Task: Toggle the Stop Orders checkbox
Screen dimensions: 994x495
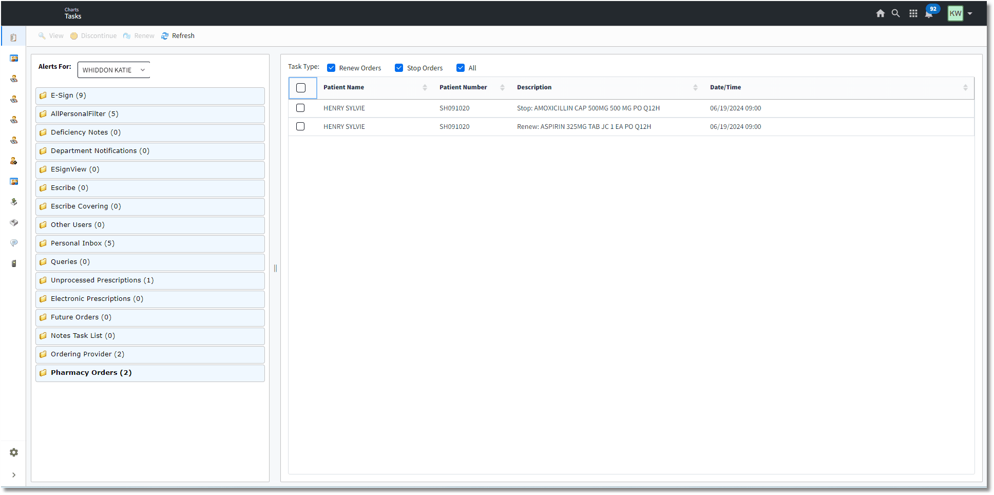Action: [x=399, y=68]
